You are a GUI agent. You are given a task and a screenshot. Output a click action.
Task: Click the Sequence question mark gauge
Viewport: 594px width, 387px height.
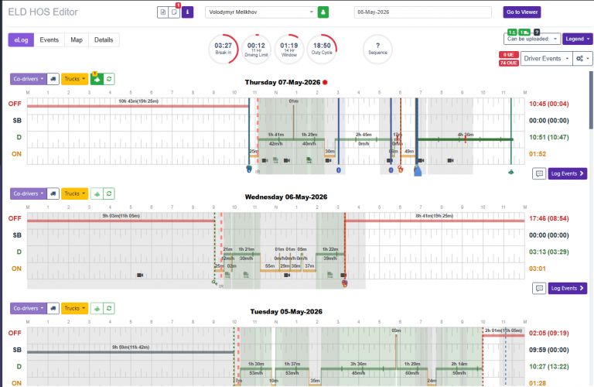(377, 49)
